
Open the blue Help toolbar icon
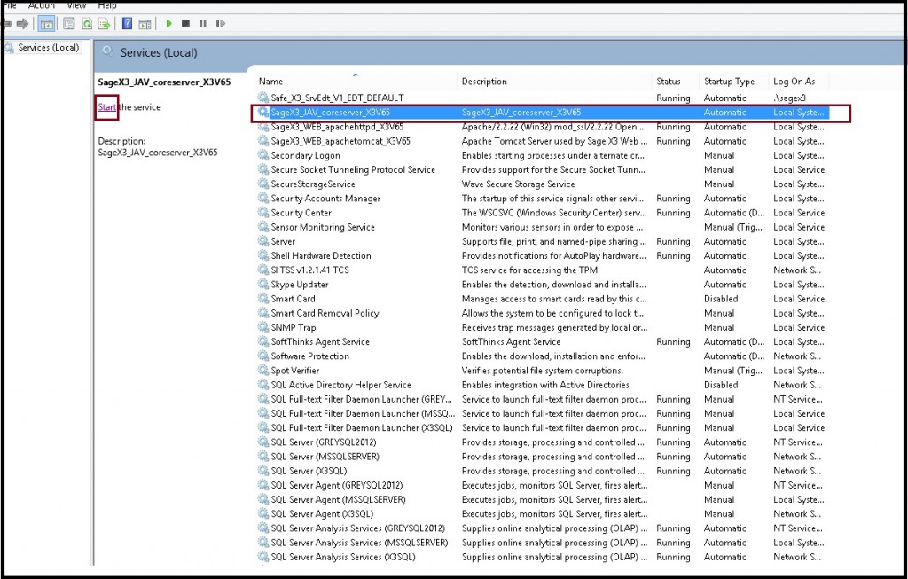(128, 24)
